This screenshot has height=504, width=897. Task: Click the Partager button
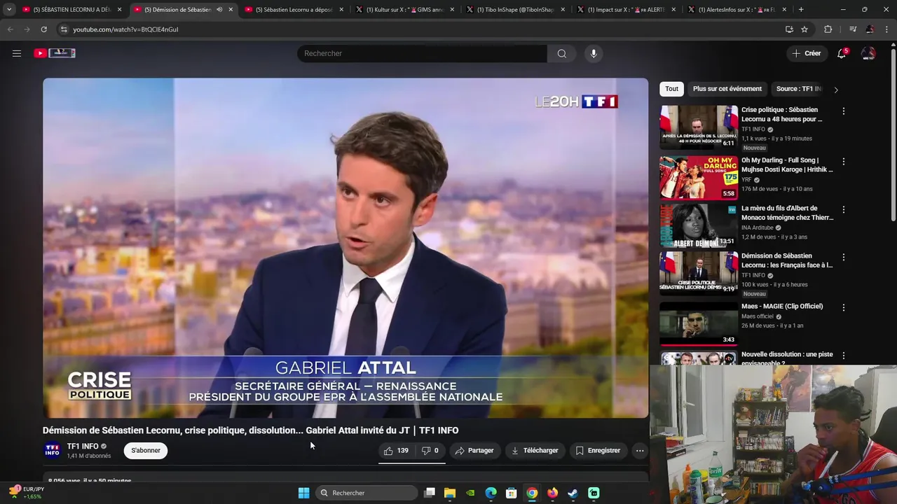[474, 451]
